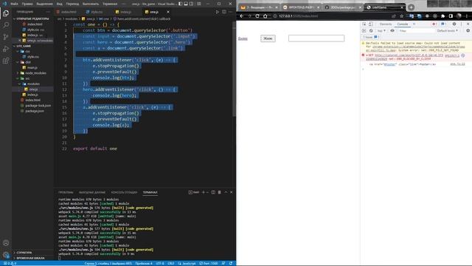Toggle console live expression eye icon

point(392,31)
